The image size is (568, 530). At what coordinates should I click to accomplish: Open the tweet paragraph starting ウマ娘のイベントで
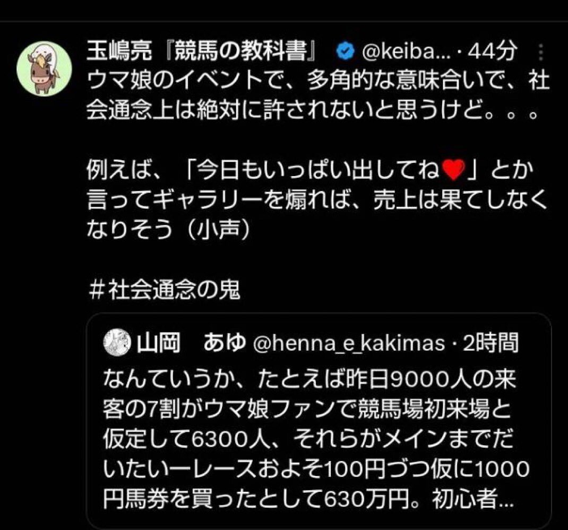tap(318, 95)
